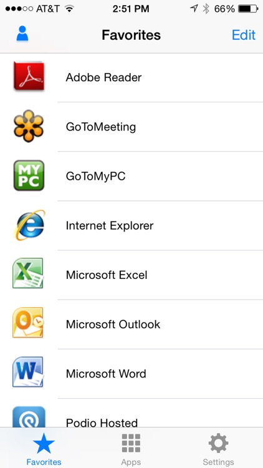Open the user account profile icon
The image size is (263, 468).
pos(22,34)
